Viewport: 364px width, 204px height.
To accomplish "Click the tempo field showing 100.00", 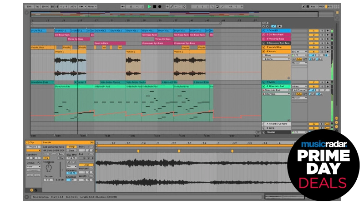I will click(45, 7).
